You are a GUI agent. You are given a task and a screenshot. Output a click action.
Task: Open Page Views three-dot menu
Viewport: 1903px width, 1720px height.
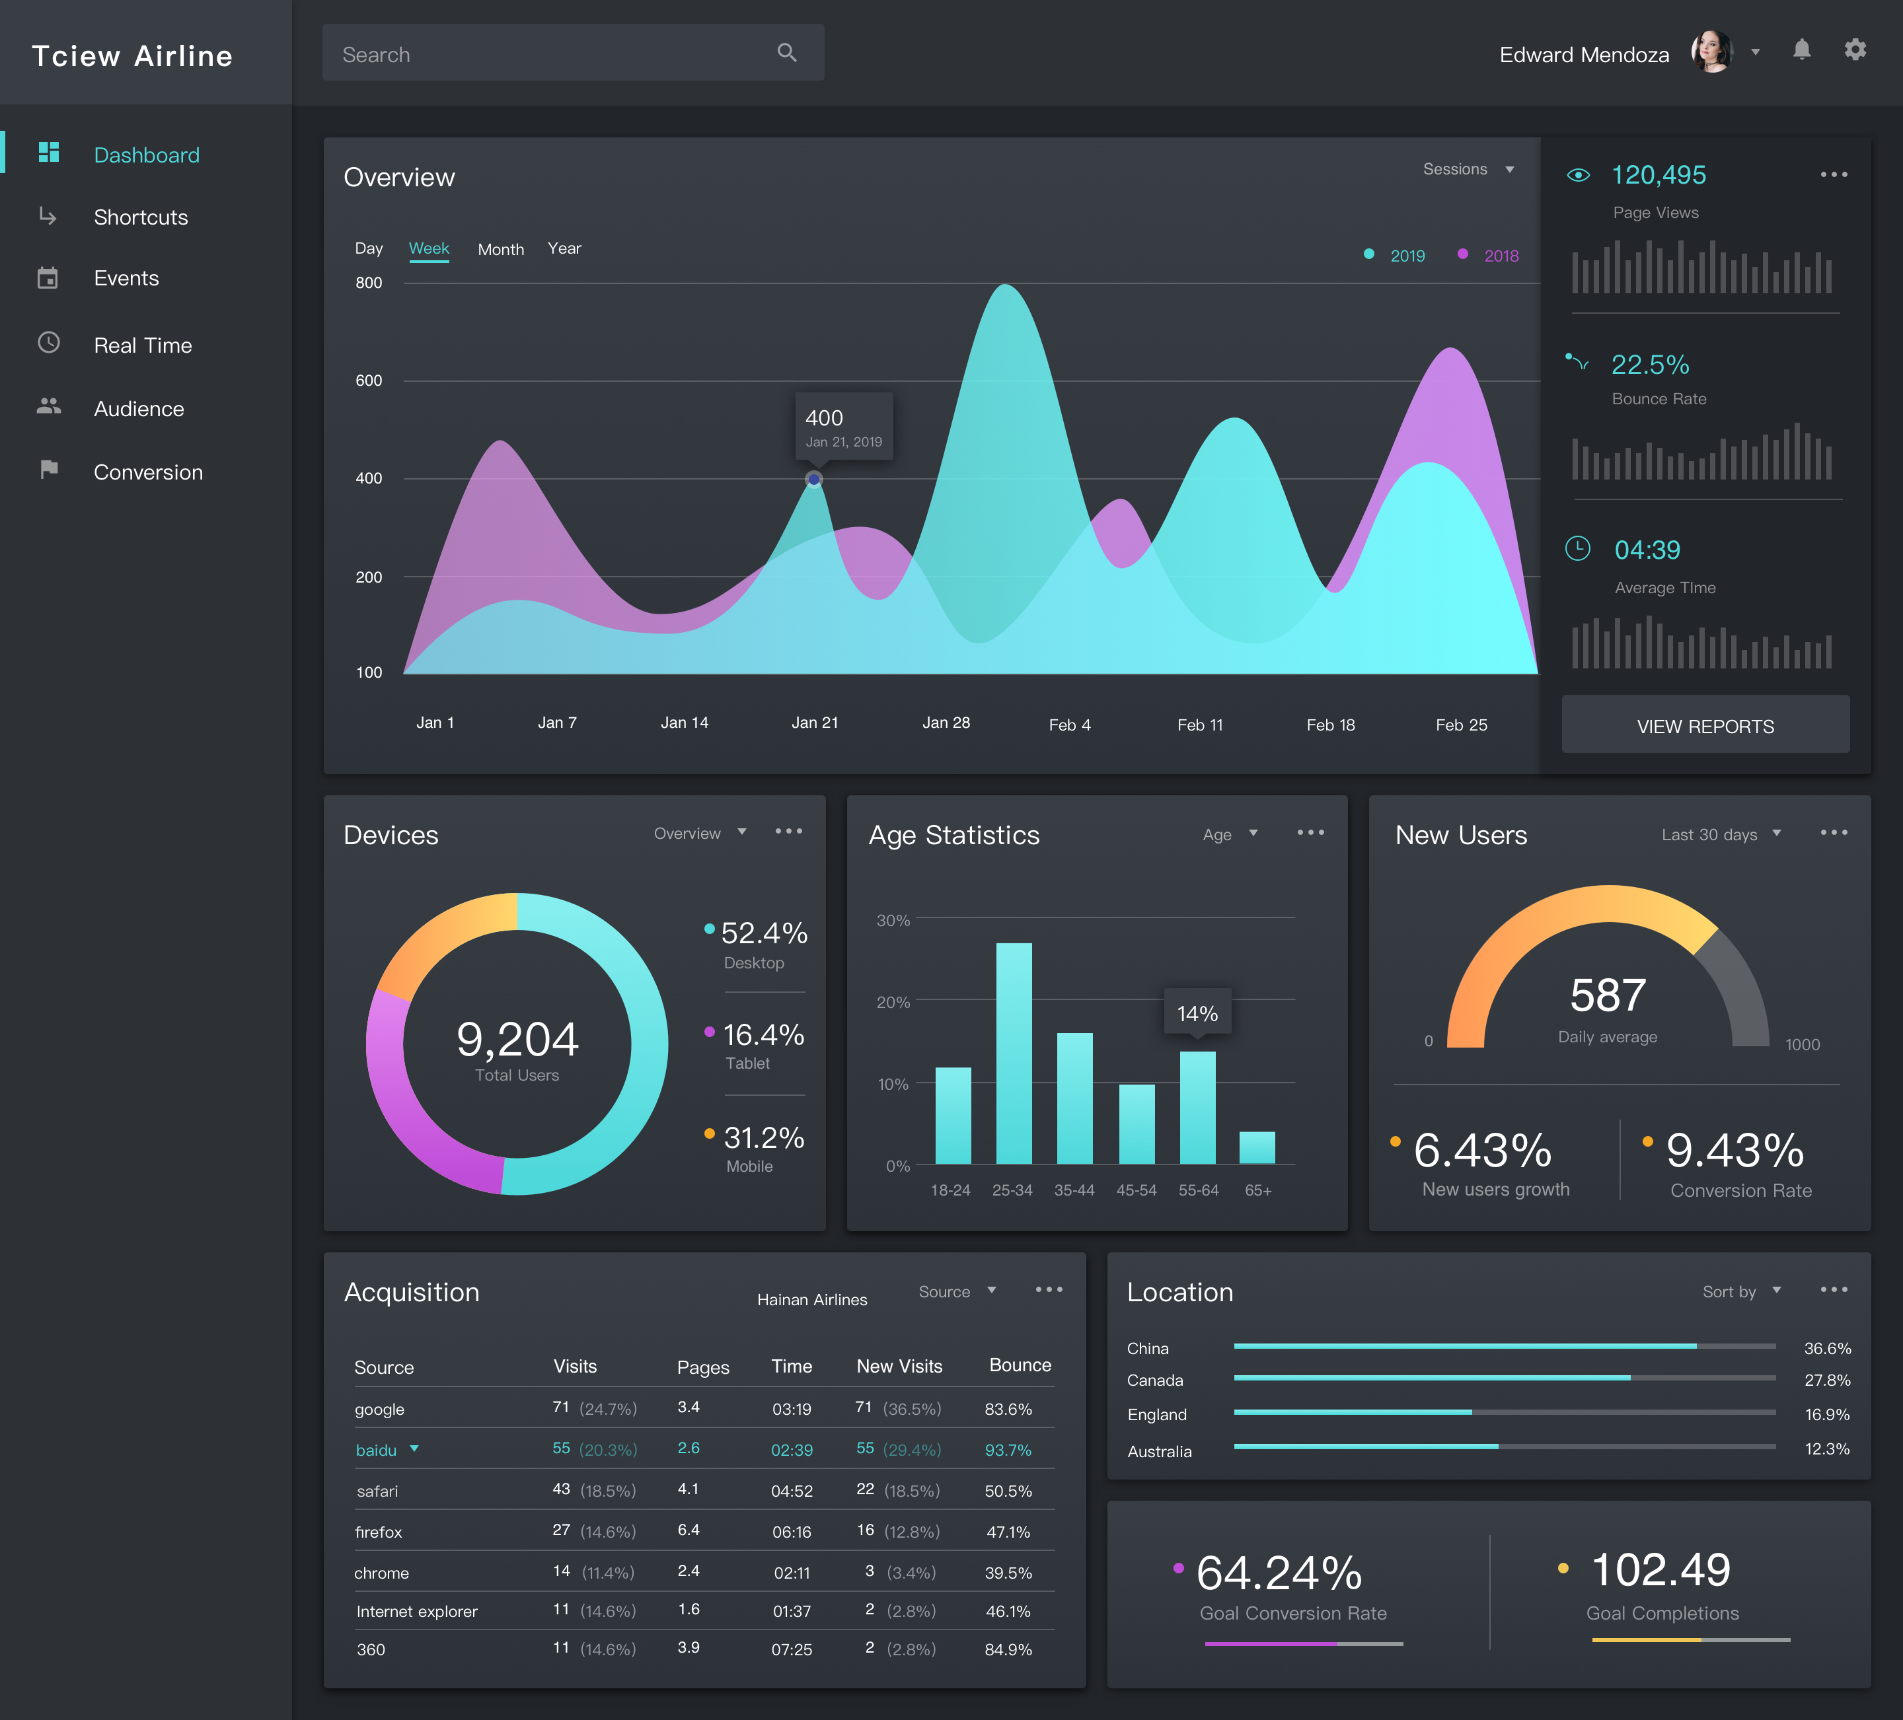tap(1833, 174)
